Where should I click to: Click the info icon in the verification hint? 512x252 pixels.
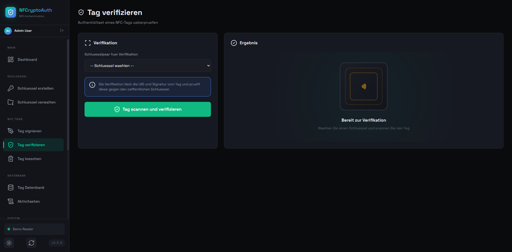(92, 85)
